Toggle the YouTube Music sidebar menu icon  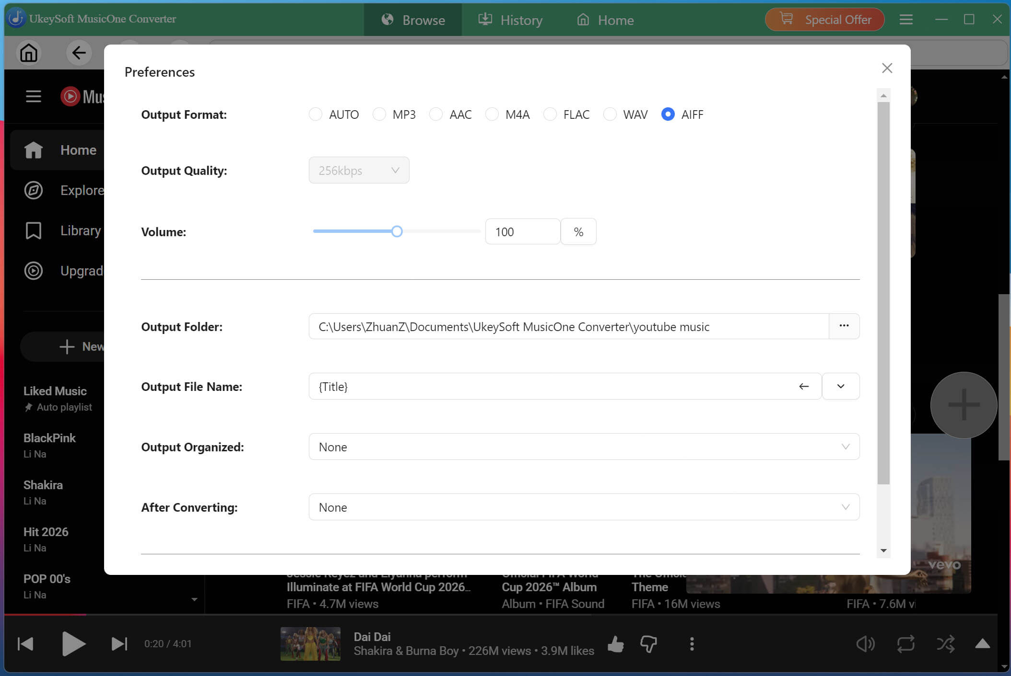[33, 96]
